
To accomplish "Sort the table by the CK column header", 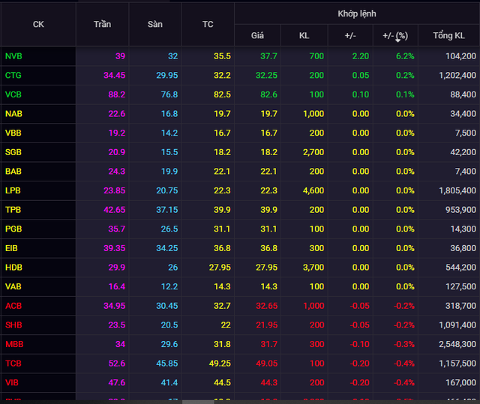I will (38, 24).
